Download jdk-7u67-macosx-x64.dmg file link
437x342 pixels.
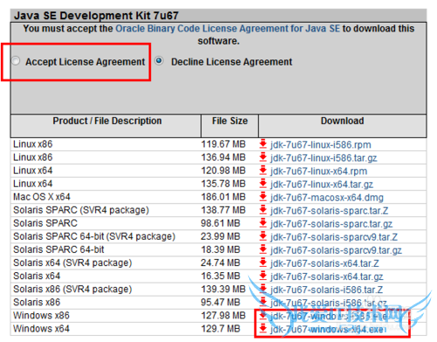[x=327, y=198]
